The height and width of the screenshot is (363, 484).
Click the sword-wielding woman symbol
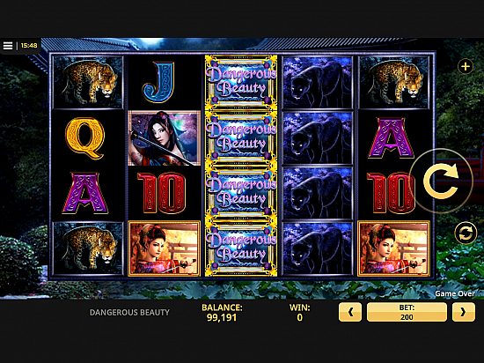point(164,138)
